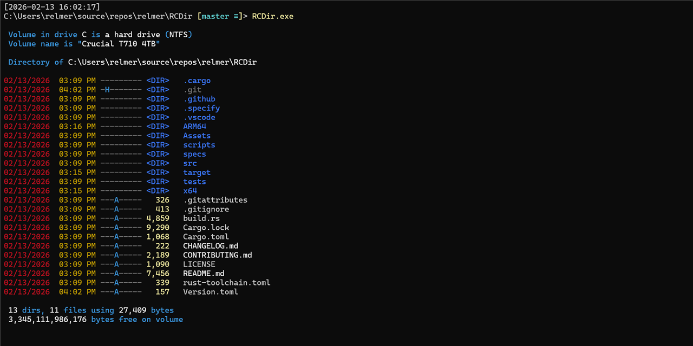
Task: Click the hidden .git directory name
Action: point(192,90)
